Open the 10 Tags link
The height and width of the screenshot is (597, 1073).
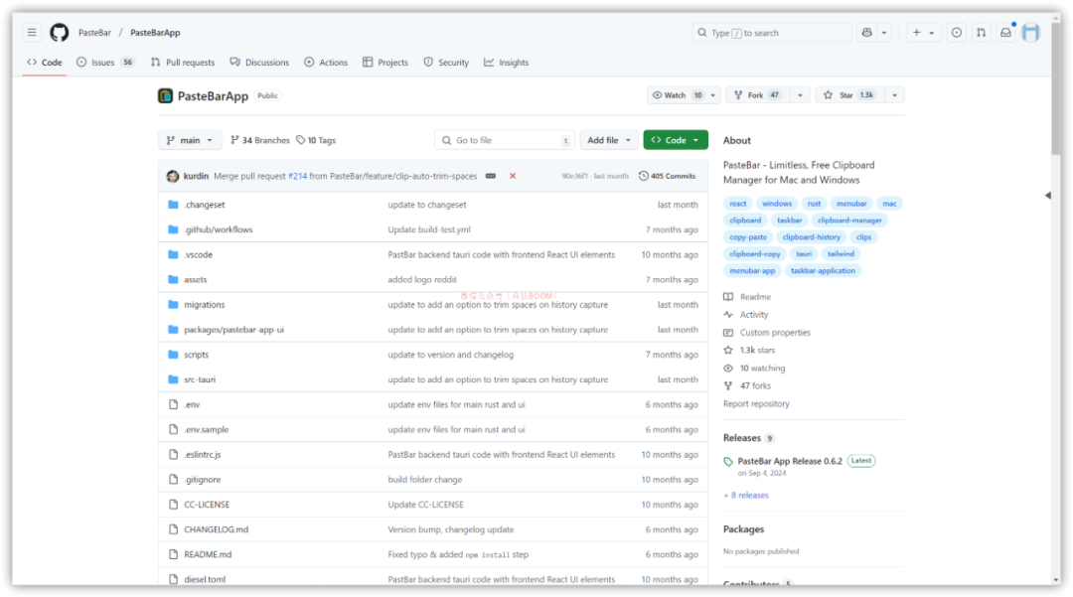pyautogui.click(x=316, y=140)
